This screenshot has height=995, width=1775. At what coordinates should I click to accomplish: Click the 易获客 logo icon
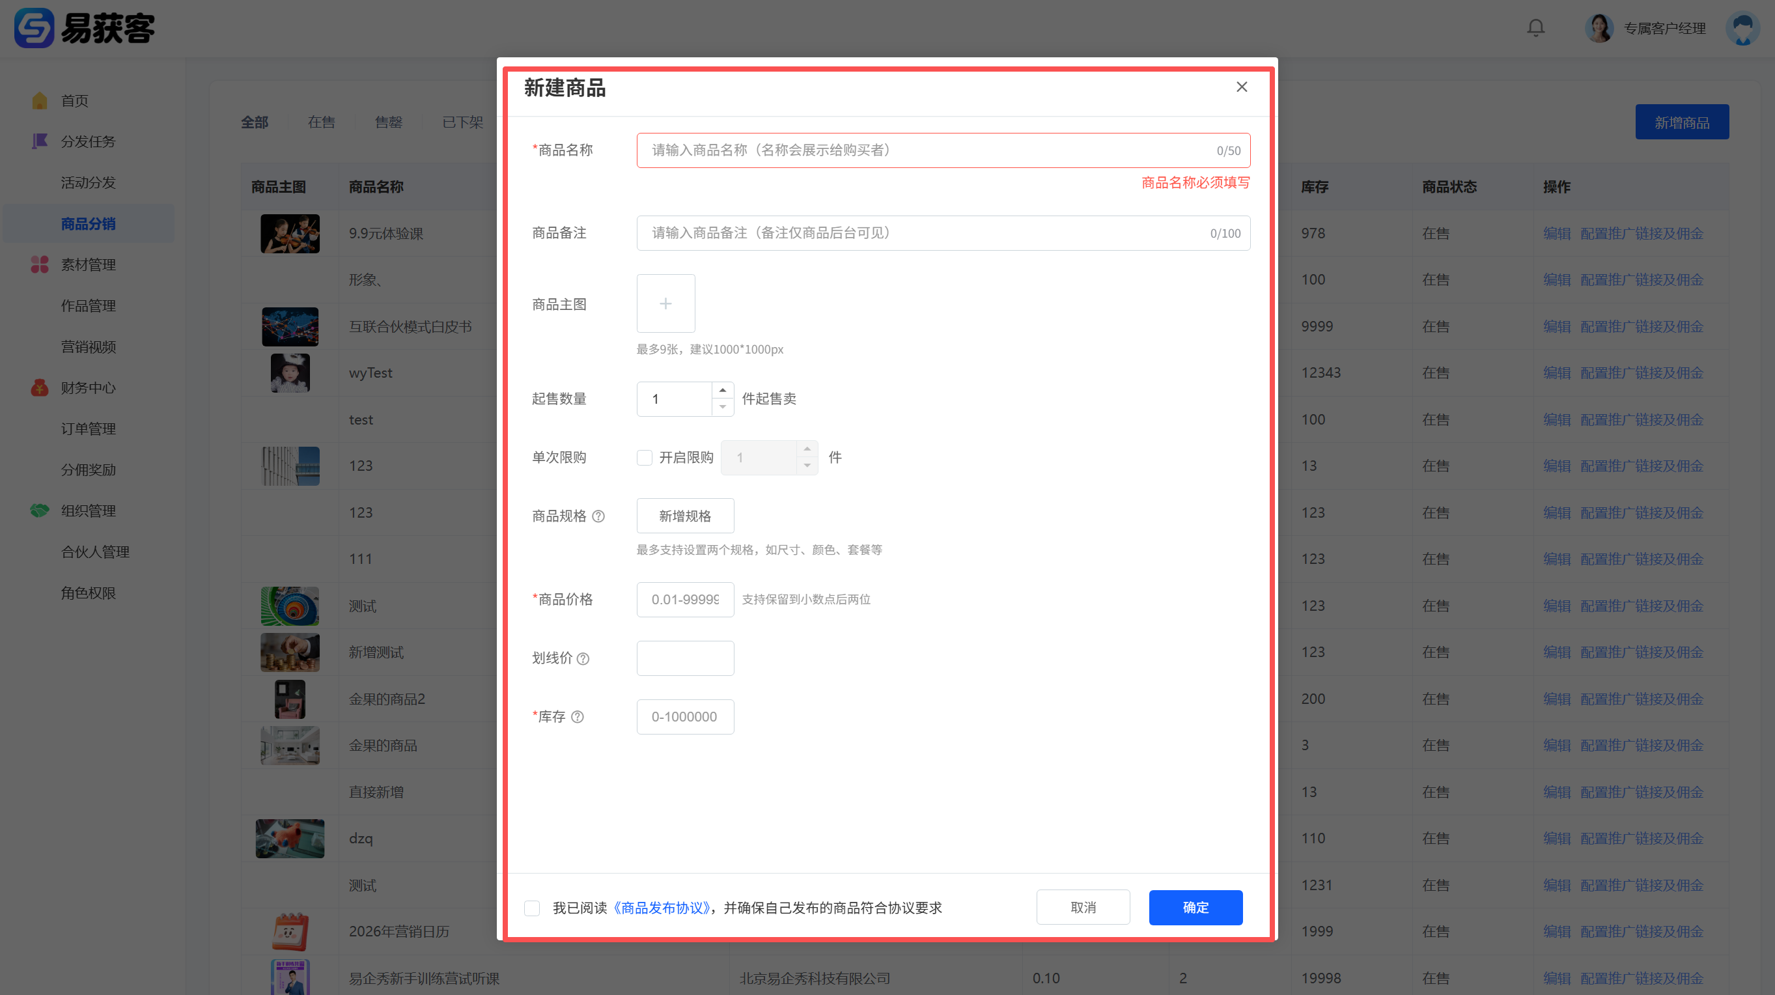coord(34,28)
